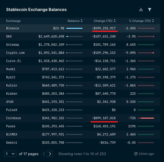Select the Gemini row
This screenshot has width=164, height=162.
(x=80, y=143)
